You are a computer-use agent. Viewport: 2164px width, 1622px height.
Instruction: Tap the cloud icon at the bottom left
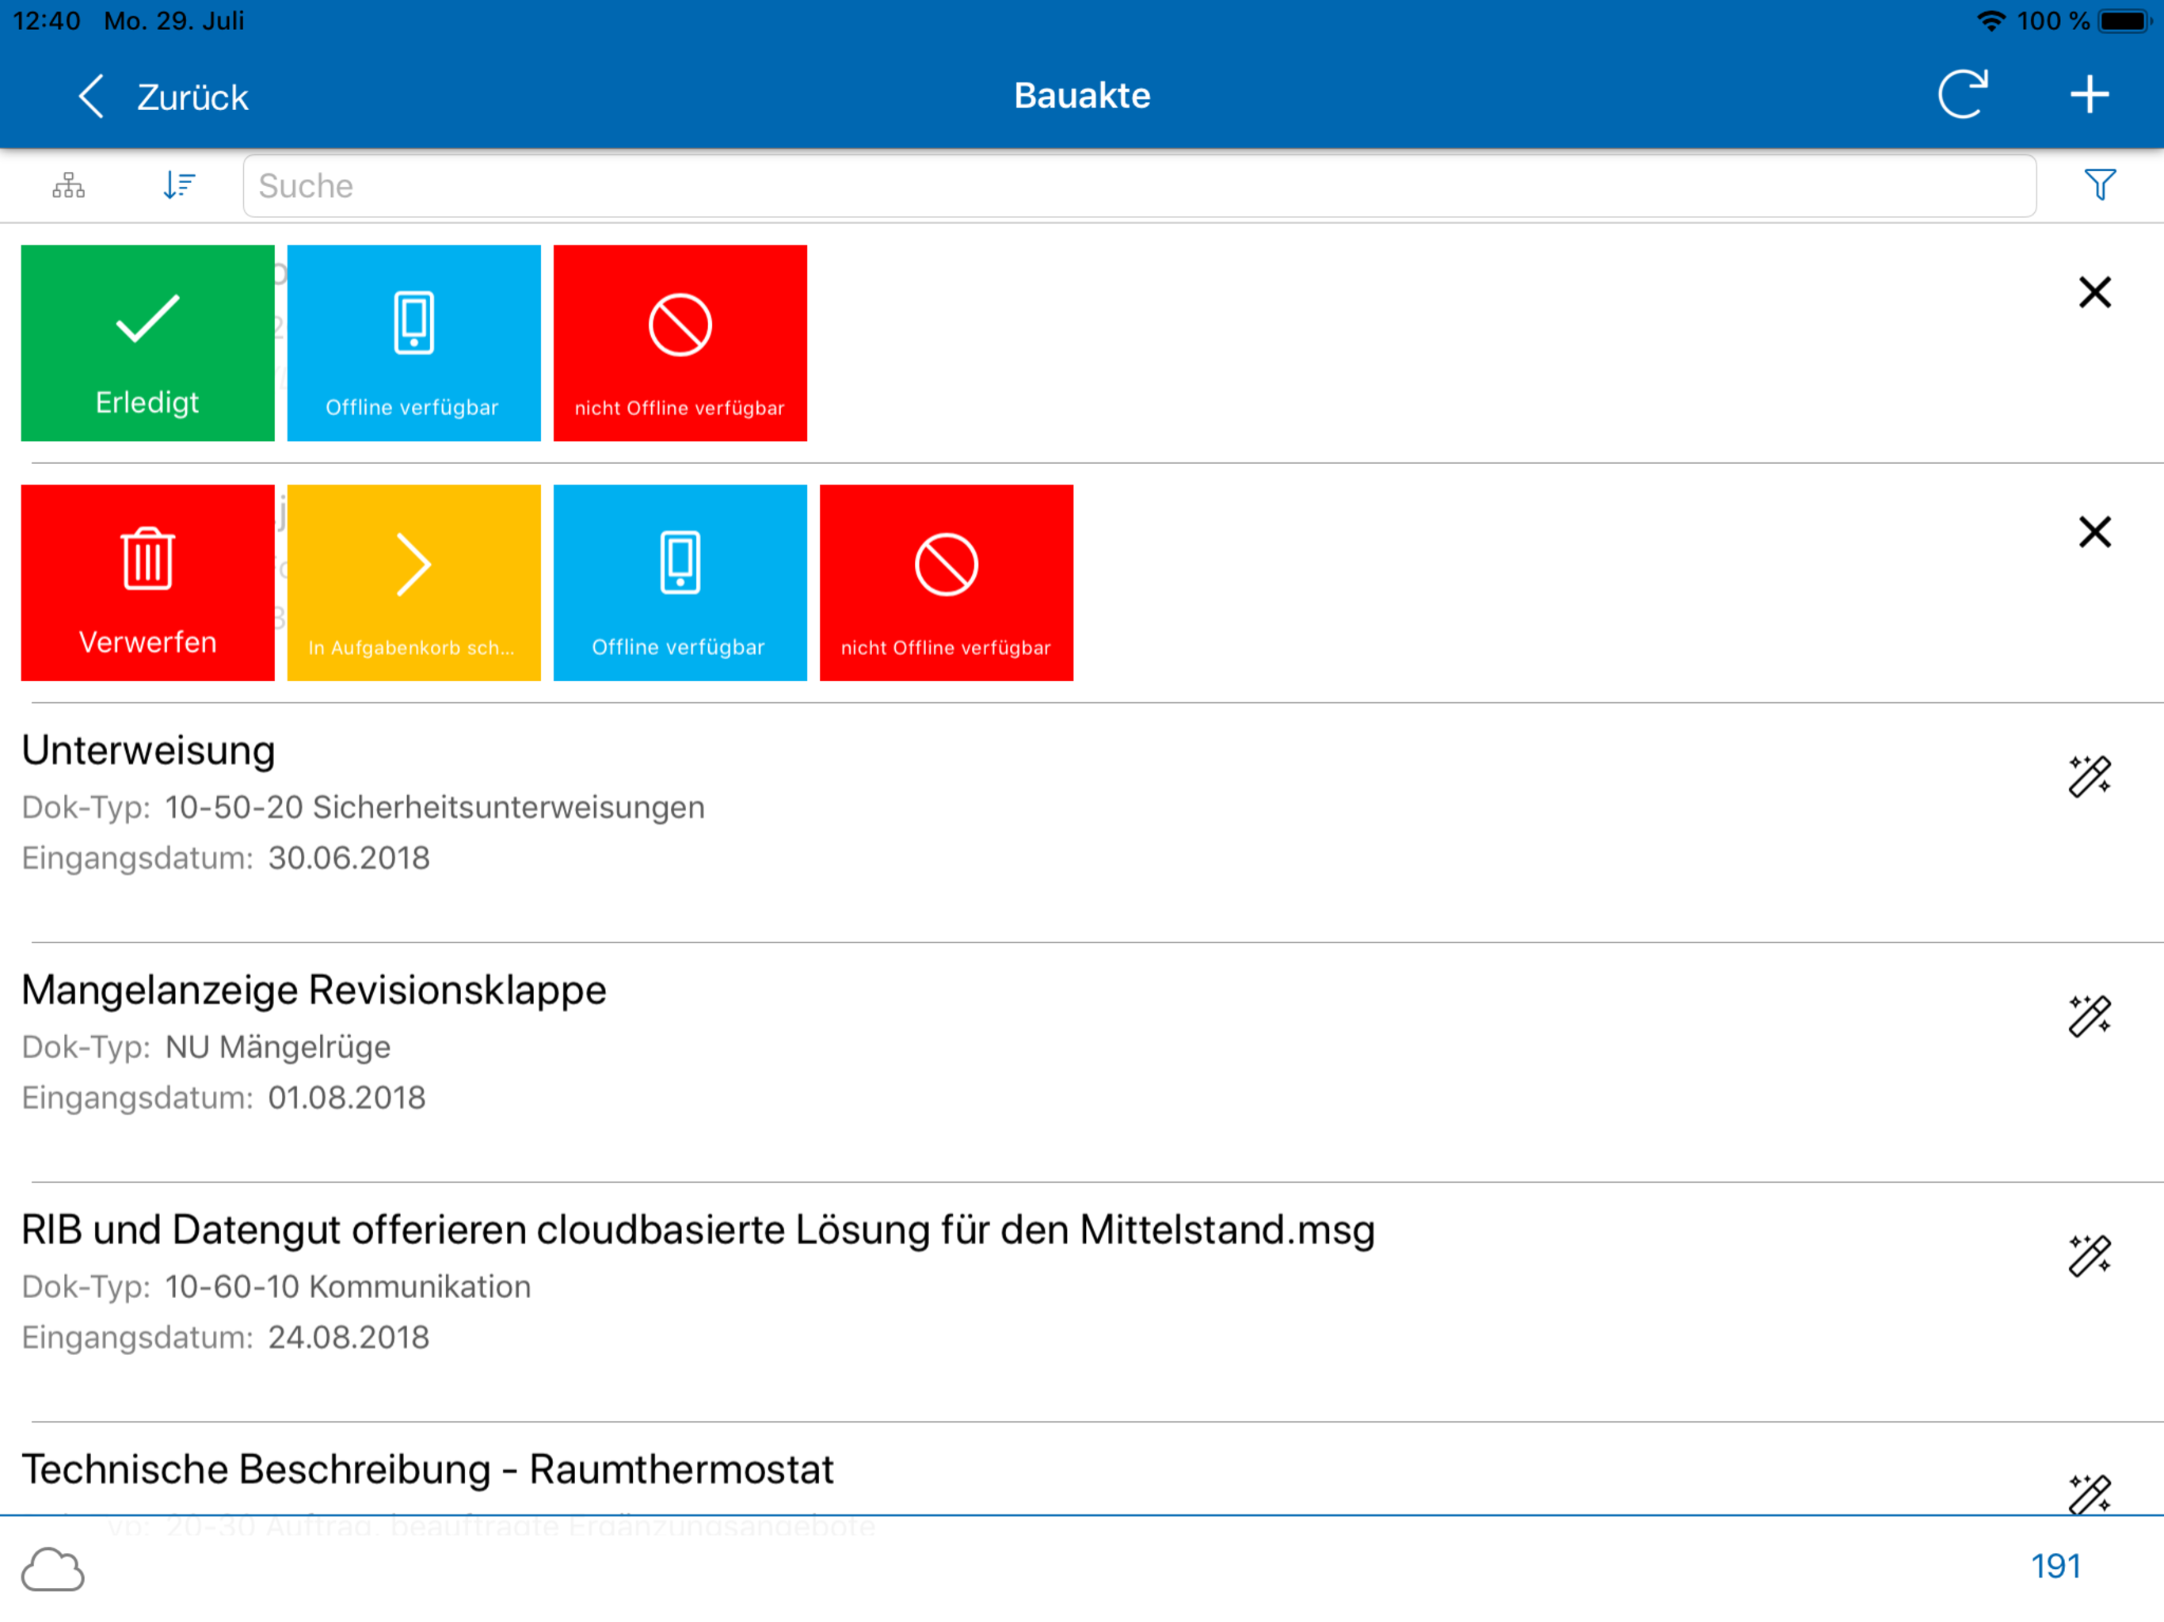(53, 1568)
